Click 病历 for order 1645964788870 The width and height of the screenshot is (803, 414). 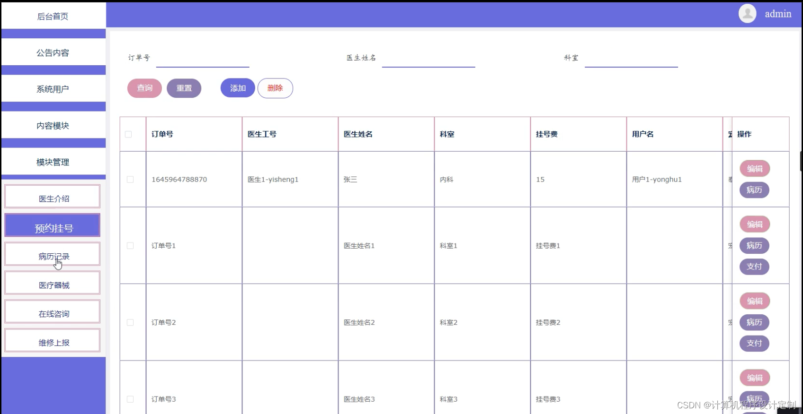(754, 190)
